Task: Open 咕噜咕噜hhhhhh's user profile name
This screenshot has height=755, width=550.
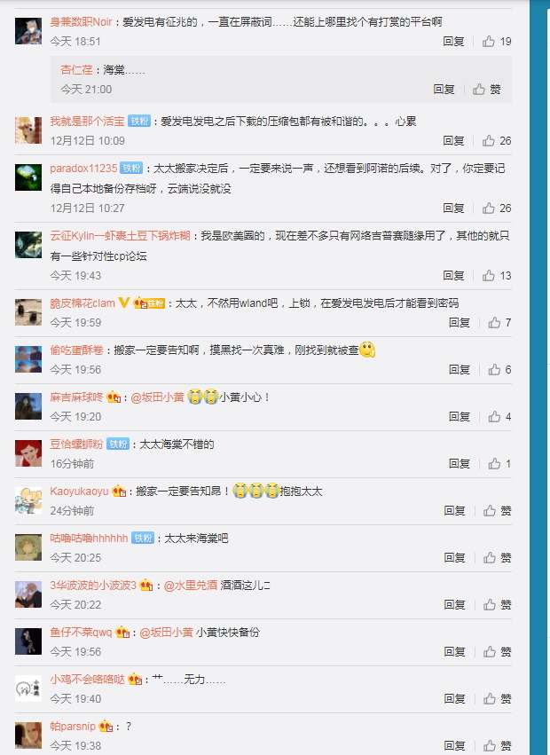Action: pyautogui.click(x=89, y=539)
